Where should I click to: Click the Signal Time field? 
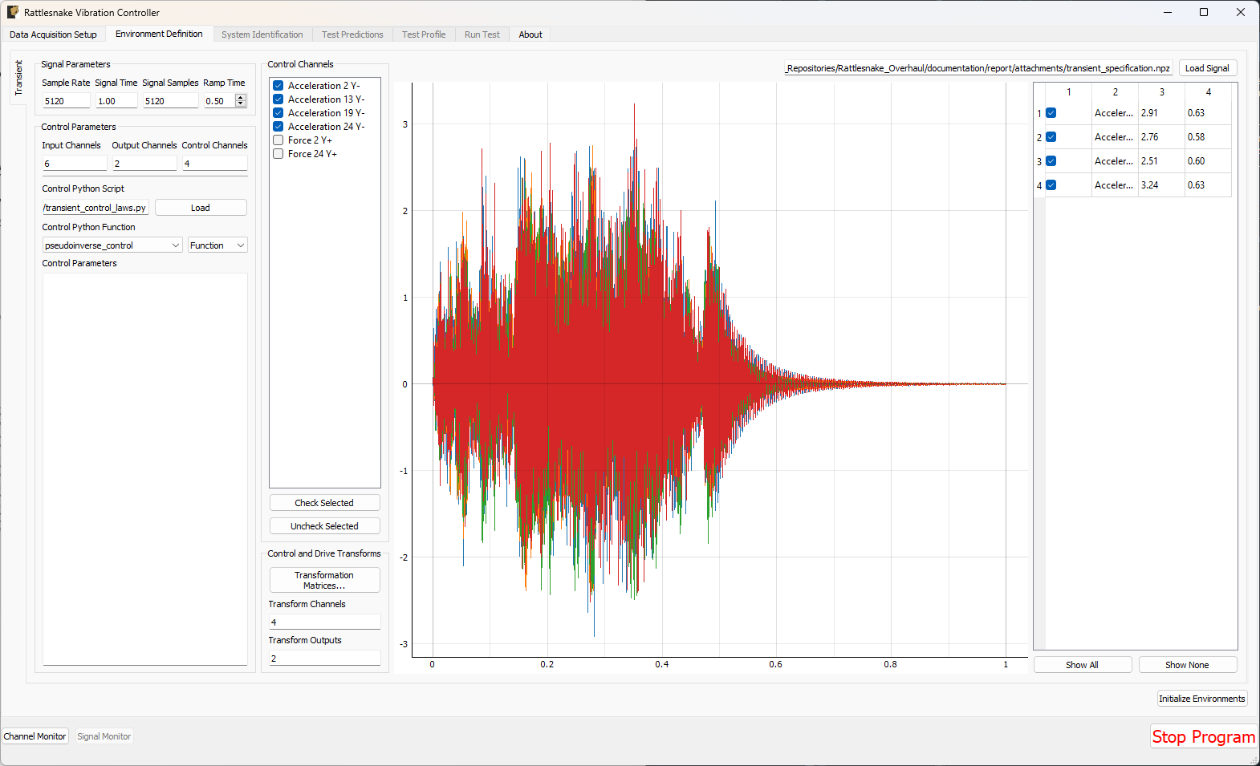[x=116, y=101]
